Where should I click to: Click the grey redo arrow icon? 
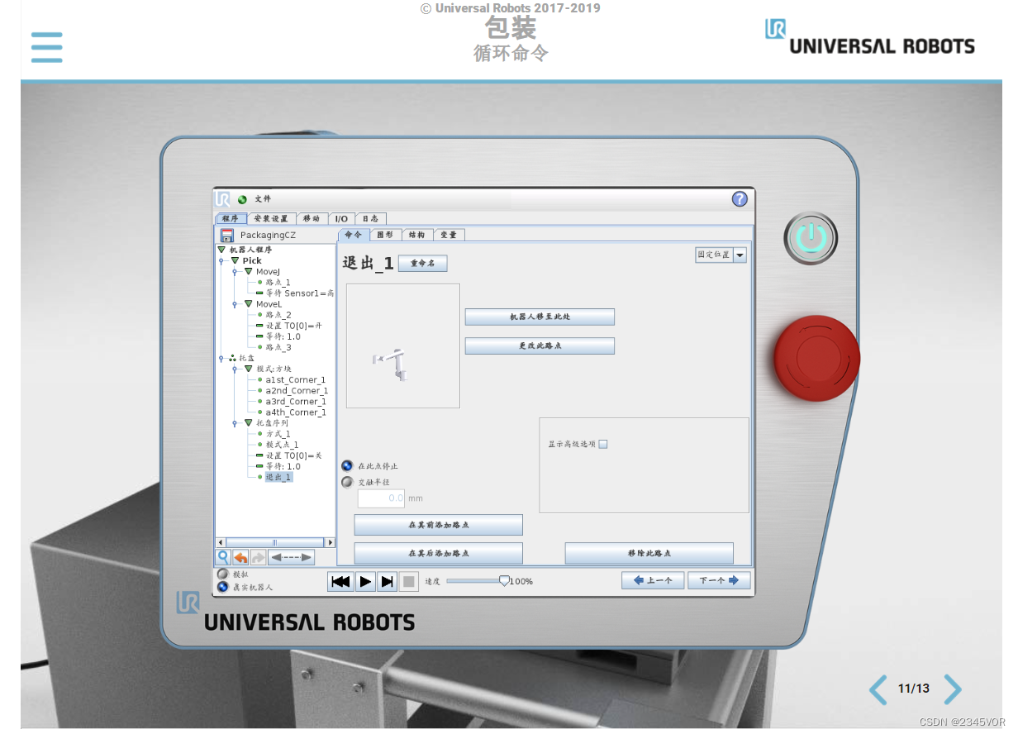[258, 557]
